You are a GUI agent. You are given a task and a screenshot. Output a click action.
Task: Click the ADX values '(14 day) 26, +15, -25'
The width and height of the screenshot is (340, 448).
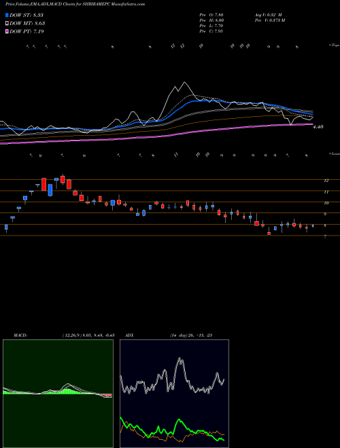[x=190, y=335]
